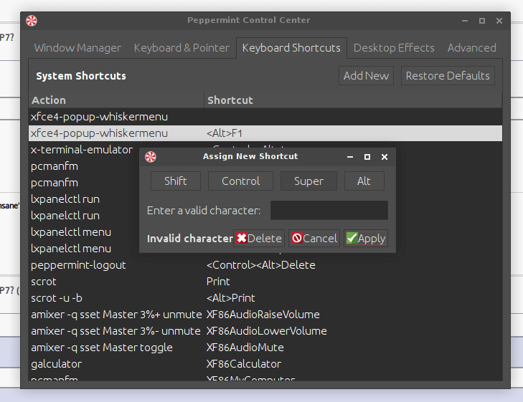This screenshot has width=523, height=402.
Task: Click the Print shortcut cell
Action: (218, 282)
